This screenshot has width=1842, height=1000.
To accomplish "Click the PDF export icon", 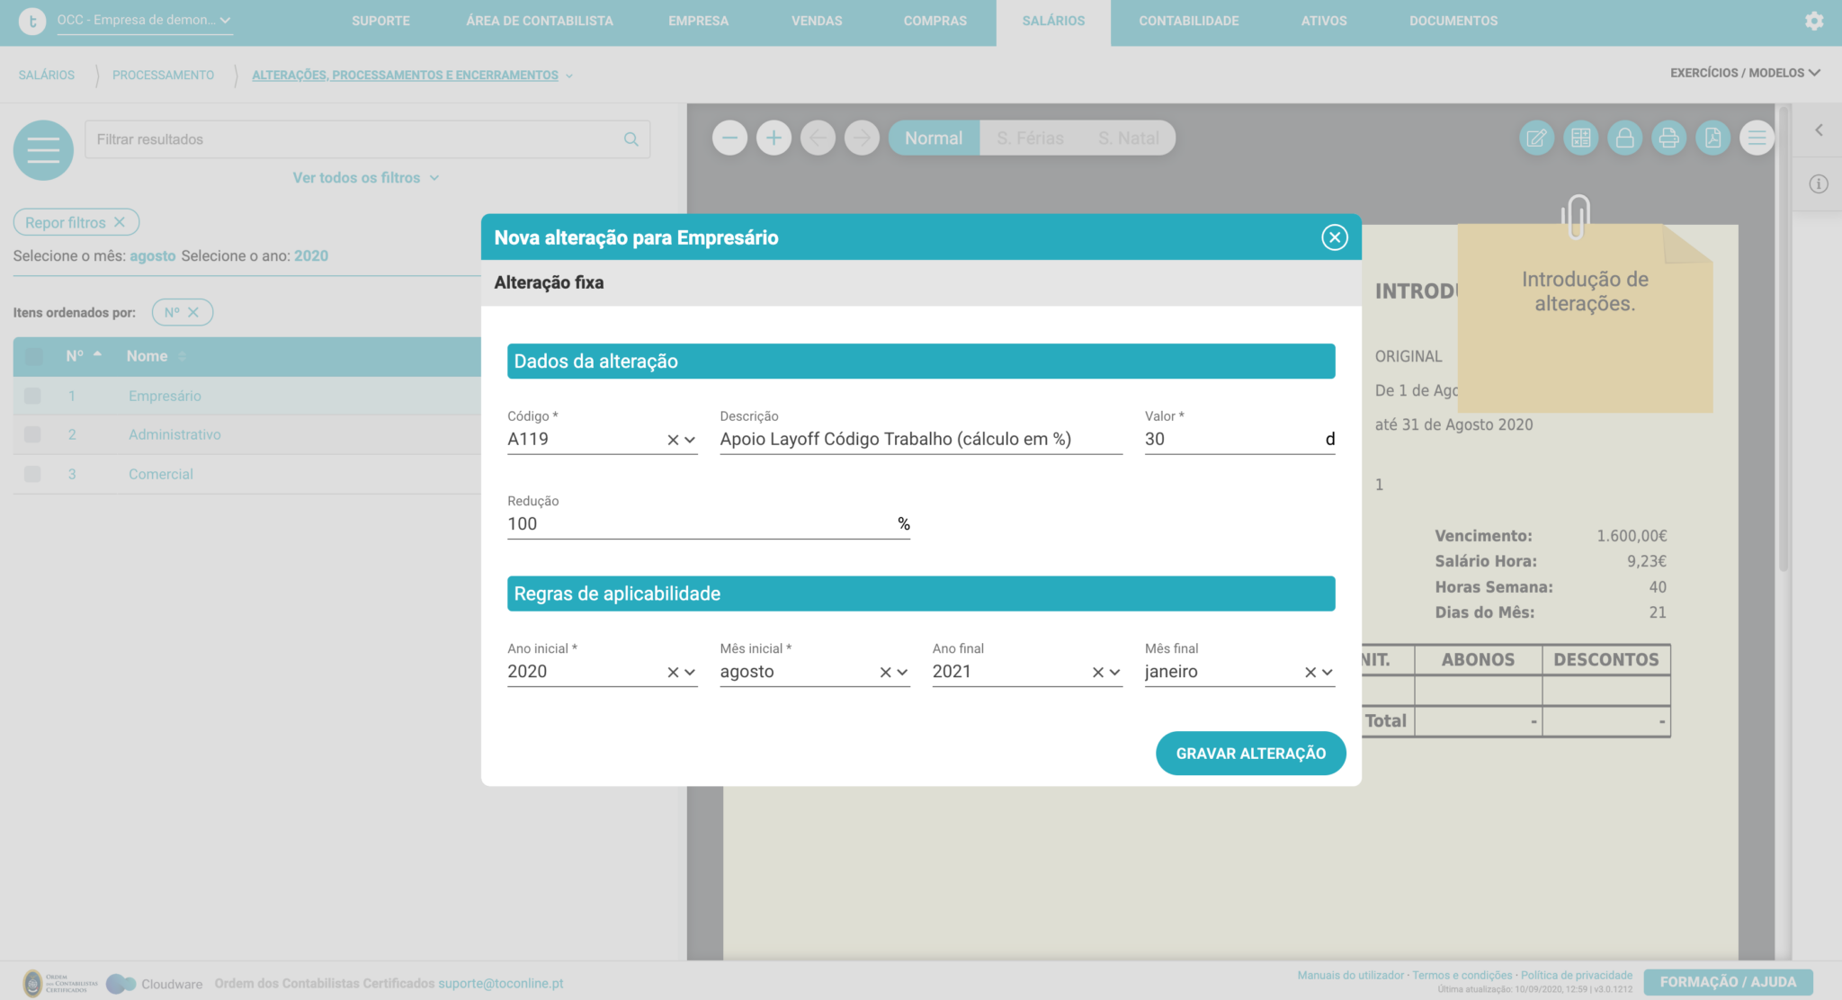I will (1712, 138).
